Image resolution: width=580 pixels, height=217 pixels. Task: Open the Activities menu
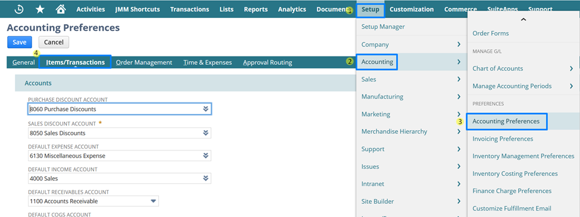90,10
